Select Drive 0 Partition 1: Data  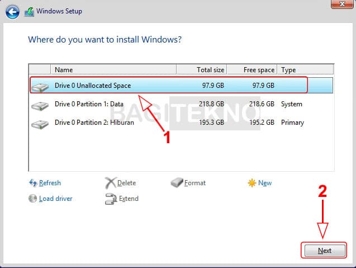tap(181, 104)
